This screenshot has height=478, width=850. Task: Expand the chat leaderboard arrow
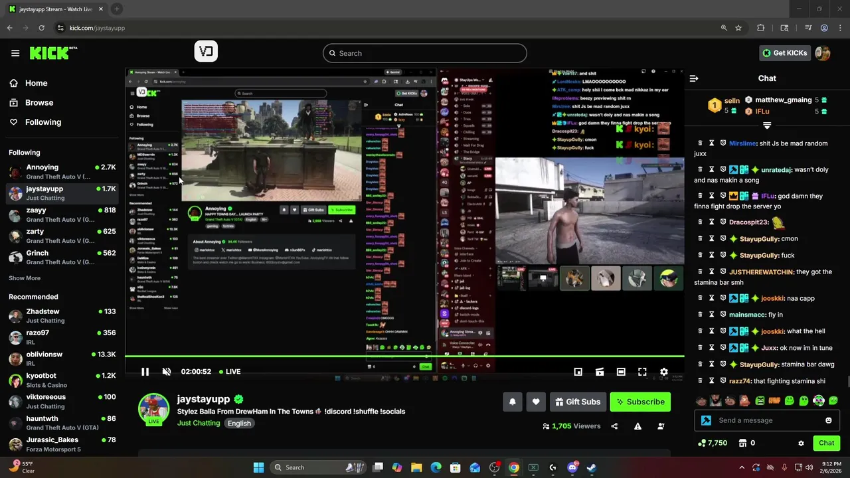(767, 125)
